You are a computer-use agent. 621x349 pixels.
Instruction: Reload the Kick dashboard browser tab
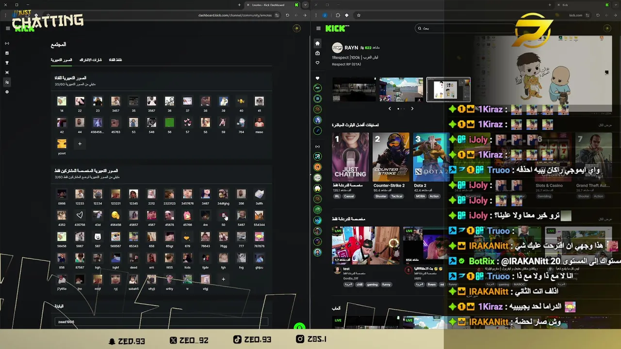287,15
